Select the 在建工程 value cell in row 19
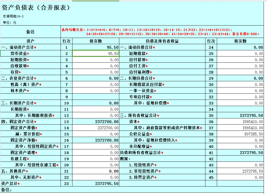Screen dimensions: 267x194 coord(96,159)
